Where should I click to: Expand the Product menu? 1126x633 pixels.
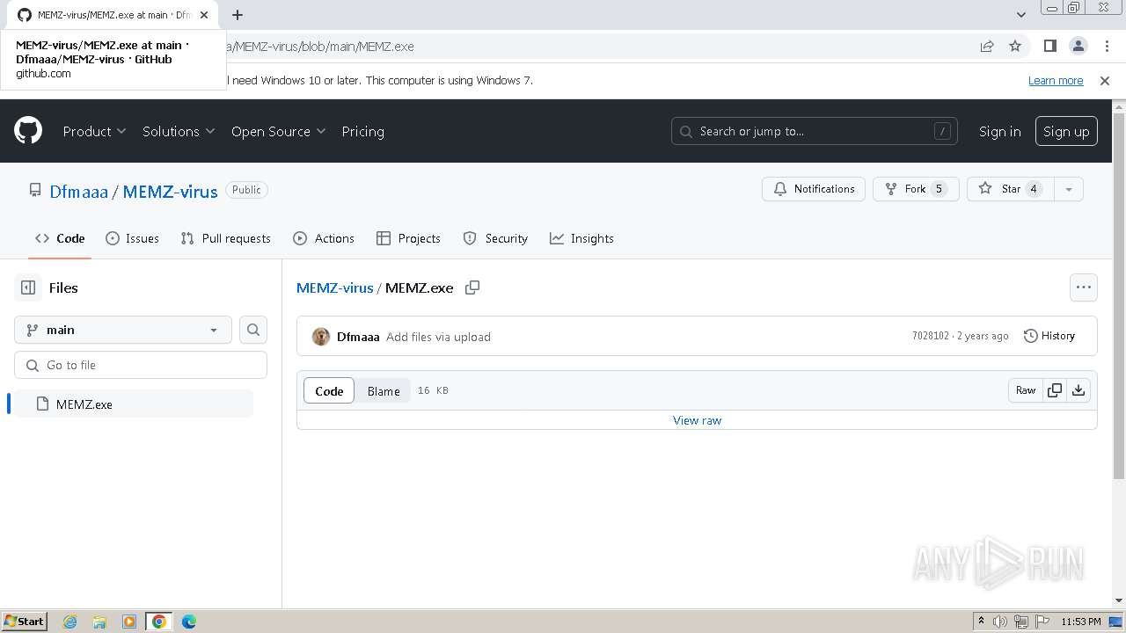coord(94,131)
